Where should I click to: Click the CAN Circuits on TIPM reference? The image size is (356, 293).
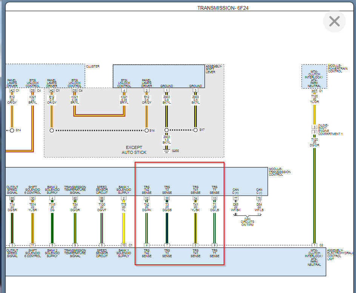[x=247, y=222]
